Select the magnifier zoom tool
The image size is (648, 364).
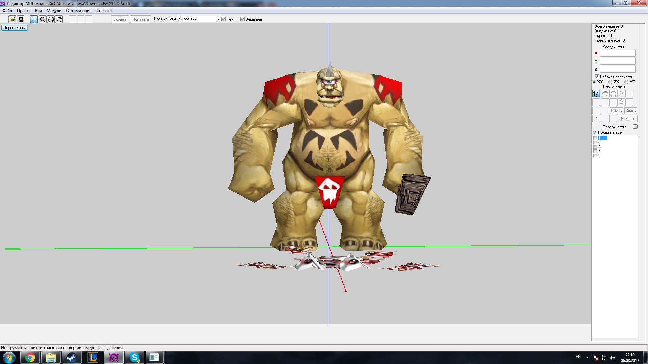(43, 19)
